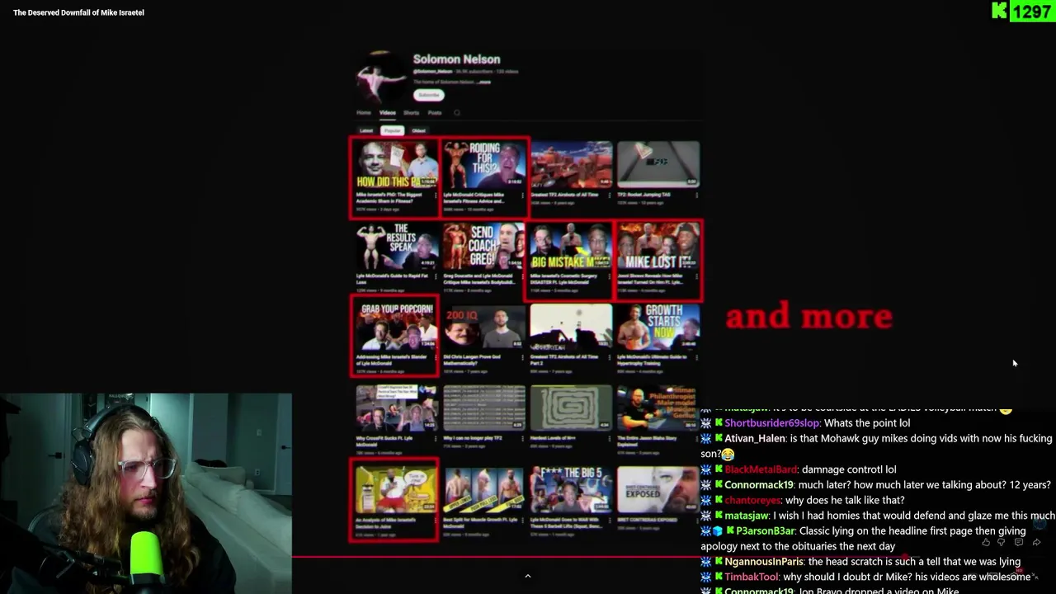Screen dimensions: 1056x594
Task: Open the MIKE LOST IT thumbnail
Action: tap(658, 246)
